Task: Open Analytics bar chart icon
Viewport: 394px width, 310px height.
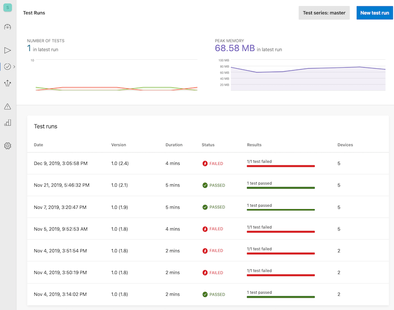Action: click(7, 122)
